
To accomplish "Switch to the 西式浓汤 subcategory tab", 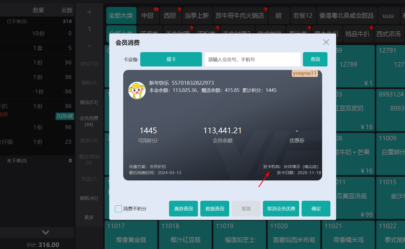I will pyautogui.click(x=389, y=34).
